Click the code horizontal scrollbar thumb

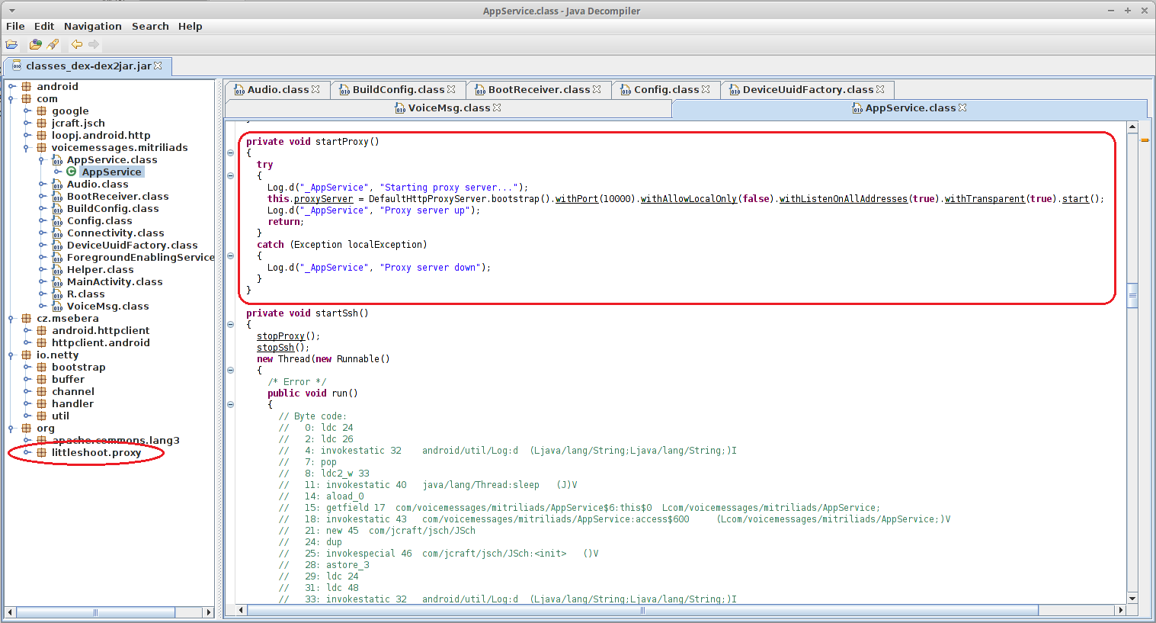(642, 610)
